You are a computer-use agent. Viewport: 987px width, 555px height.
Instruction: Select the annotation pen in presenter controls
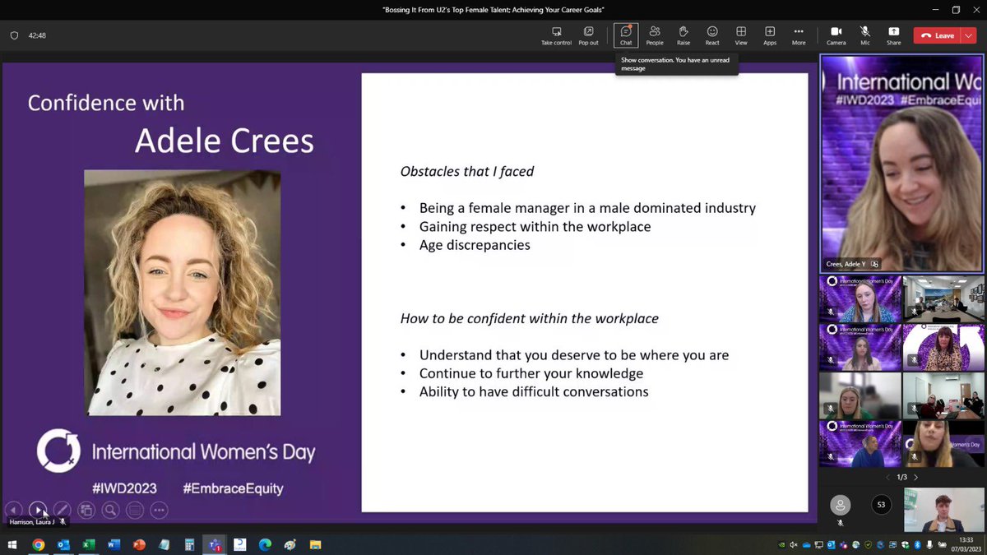click(62, 510)
